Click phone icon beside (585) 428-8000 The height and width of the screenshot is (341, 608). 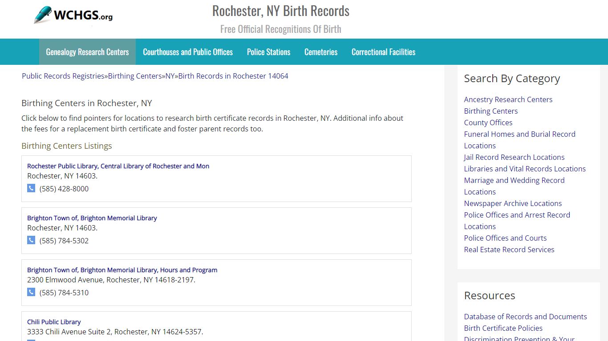tap(31, 188)
